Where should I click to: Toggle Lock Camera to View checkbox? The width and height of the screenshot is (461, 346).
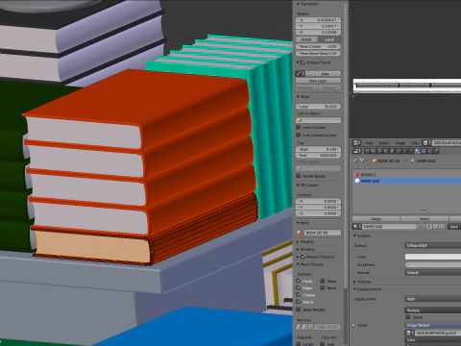point(298,135)
